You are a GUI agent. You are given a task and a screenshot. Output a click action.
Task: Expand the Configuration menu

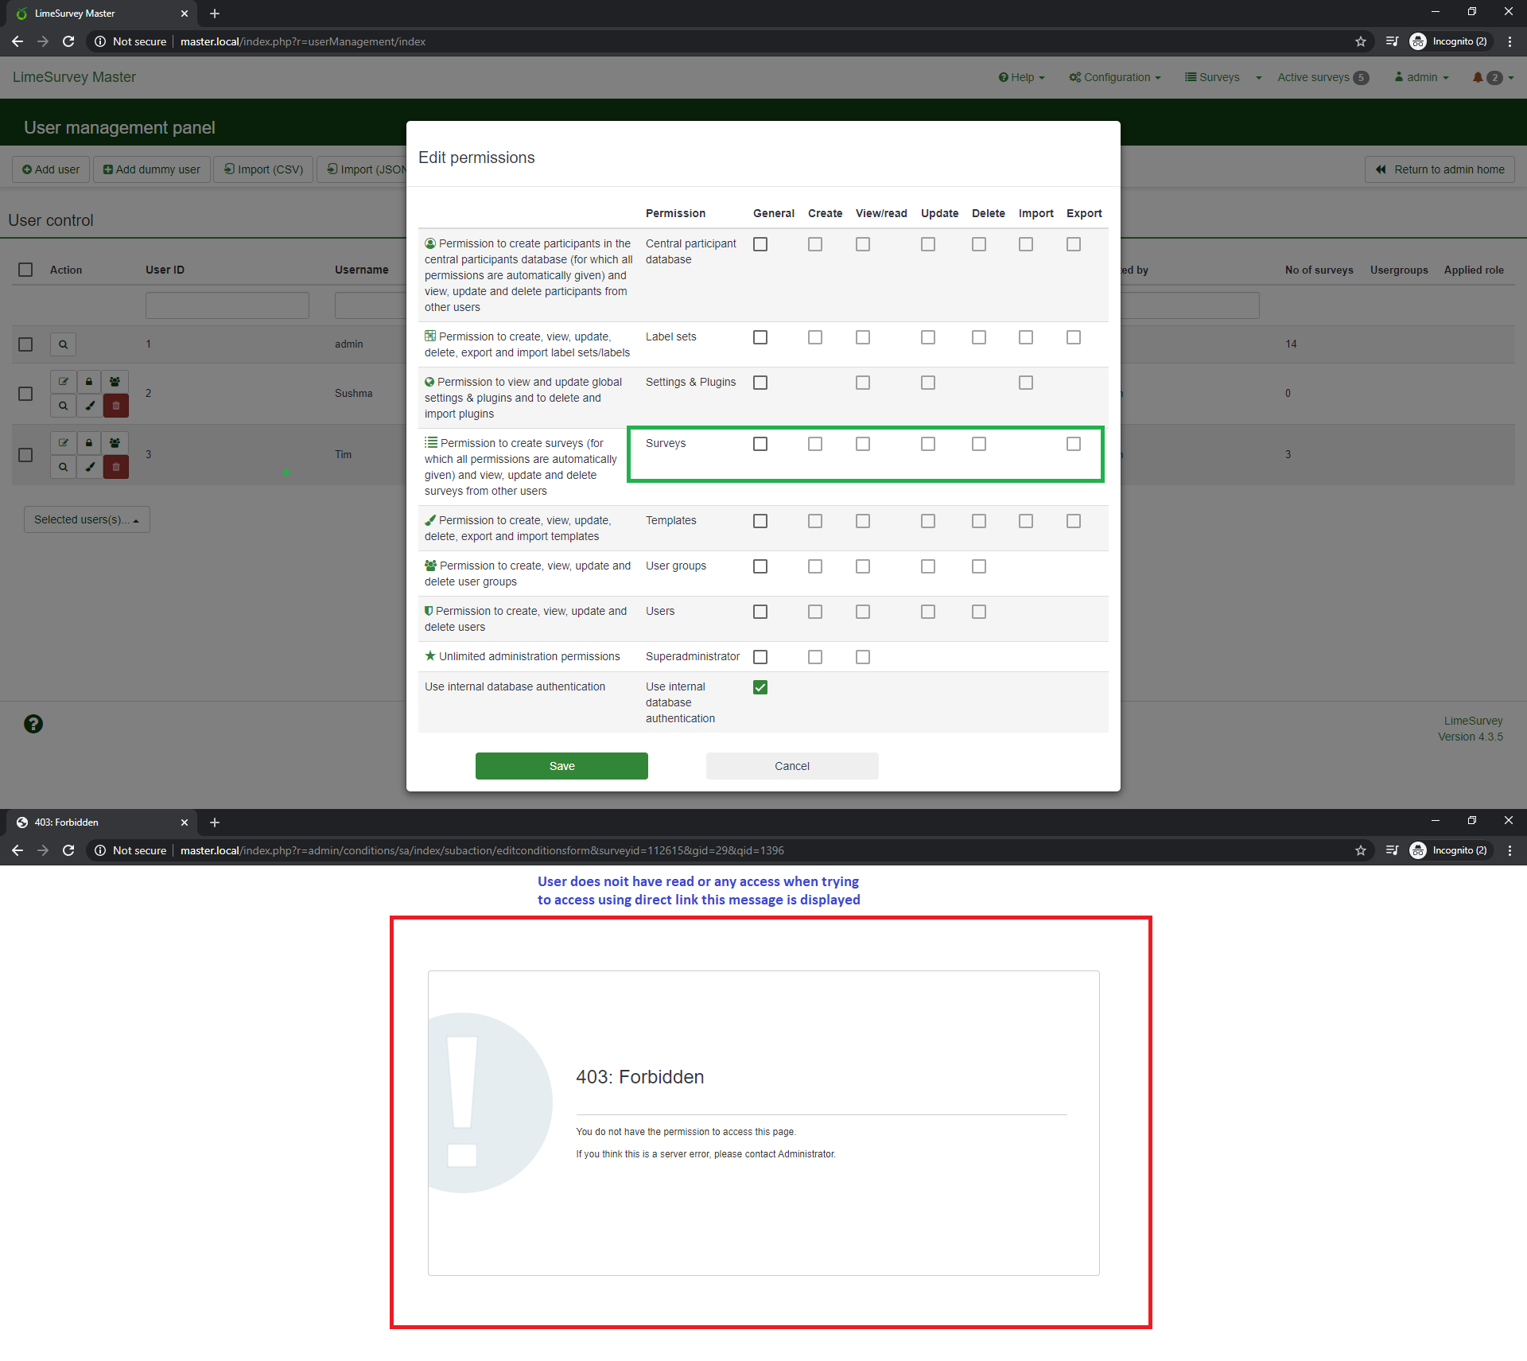tap(1115, 77)
